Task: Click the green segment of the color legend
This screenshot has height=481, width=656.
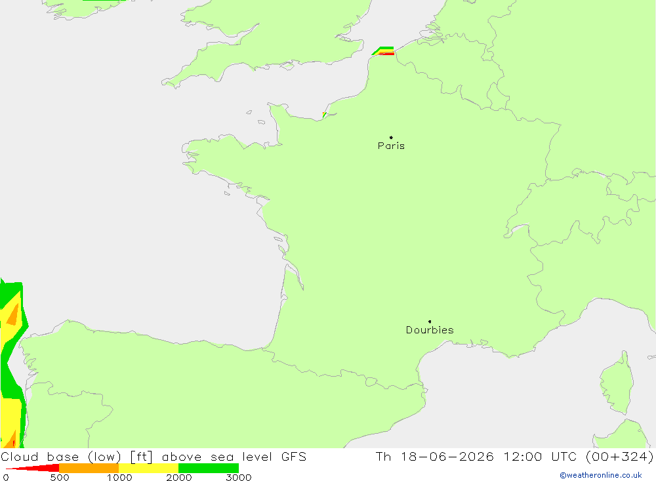Action: (209, 468)
